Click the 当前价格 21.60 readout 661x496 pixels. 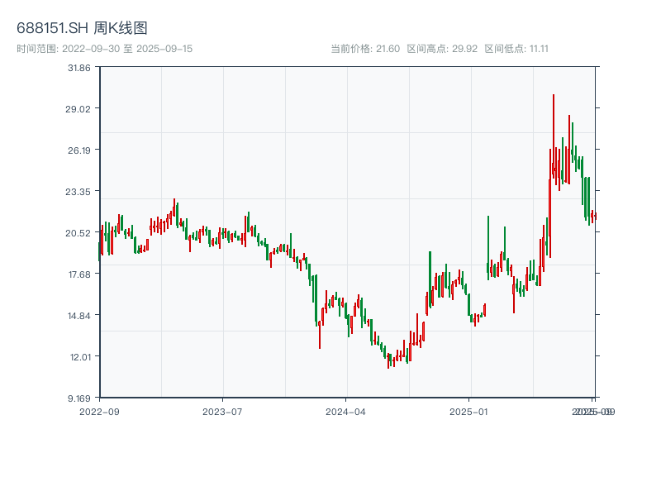pyautogui.click(x=365, y=49)
